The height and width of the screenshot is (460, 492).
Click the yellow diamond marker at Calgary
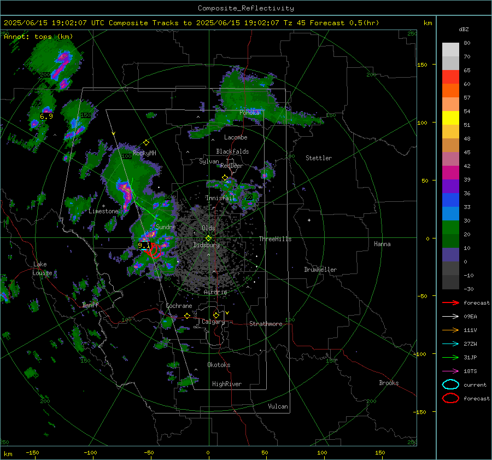[x=216, y=315]
